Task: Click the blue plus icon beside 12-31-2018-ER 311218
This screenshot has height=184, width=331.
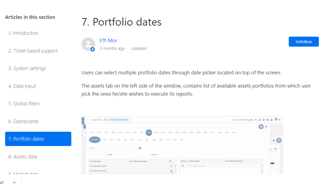Action: point(171,166)
